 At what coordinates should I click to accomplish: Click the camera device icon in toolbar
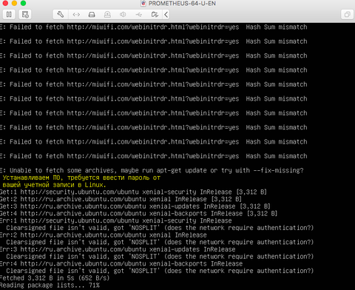107,15
